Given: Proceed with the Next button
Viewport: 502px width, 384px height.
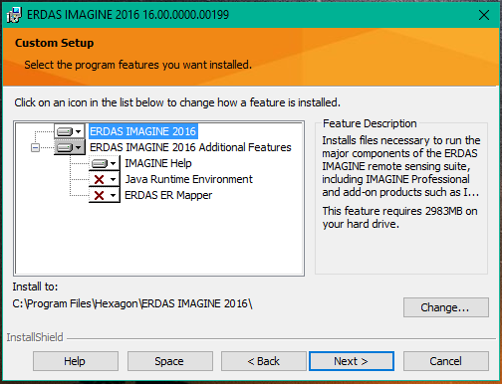Looking at the screenshot, I should coord(352,361).
